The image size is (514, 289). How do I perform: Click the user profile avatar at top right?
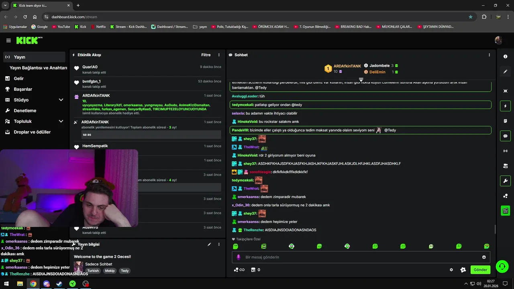[x=498, y=40]
